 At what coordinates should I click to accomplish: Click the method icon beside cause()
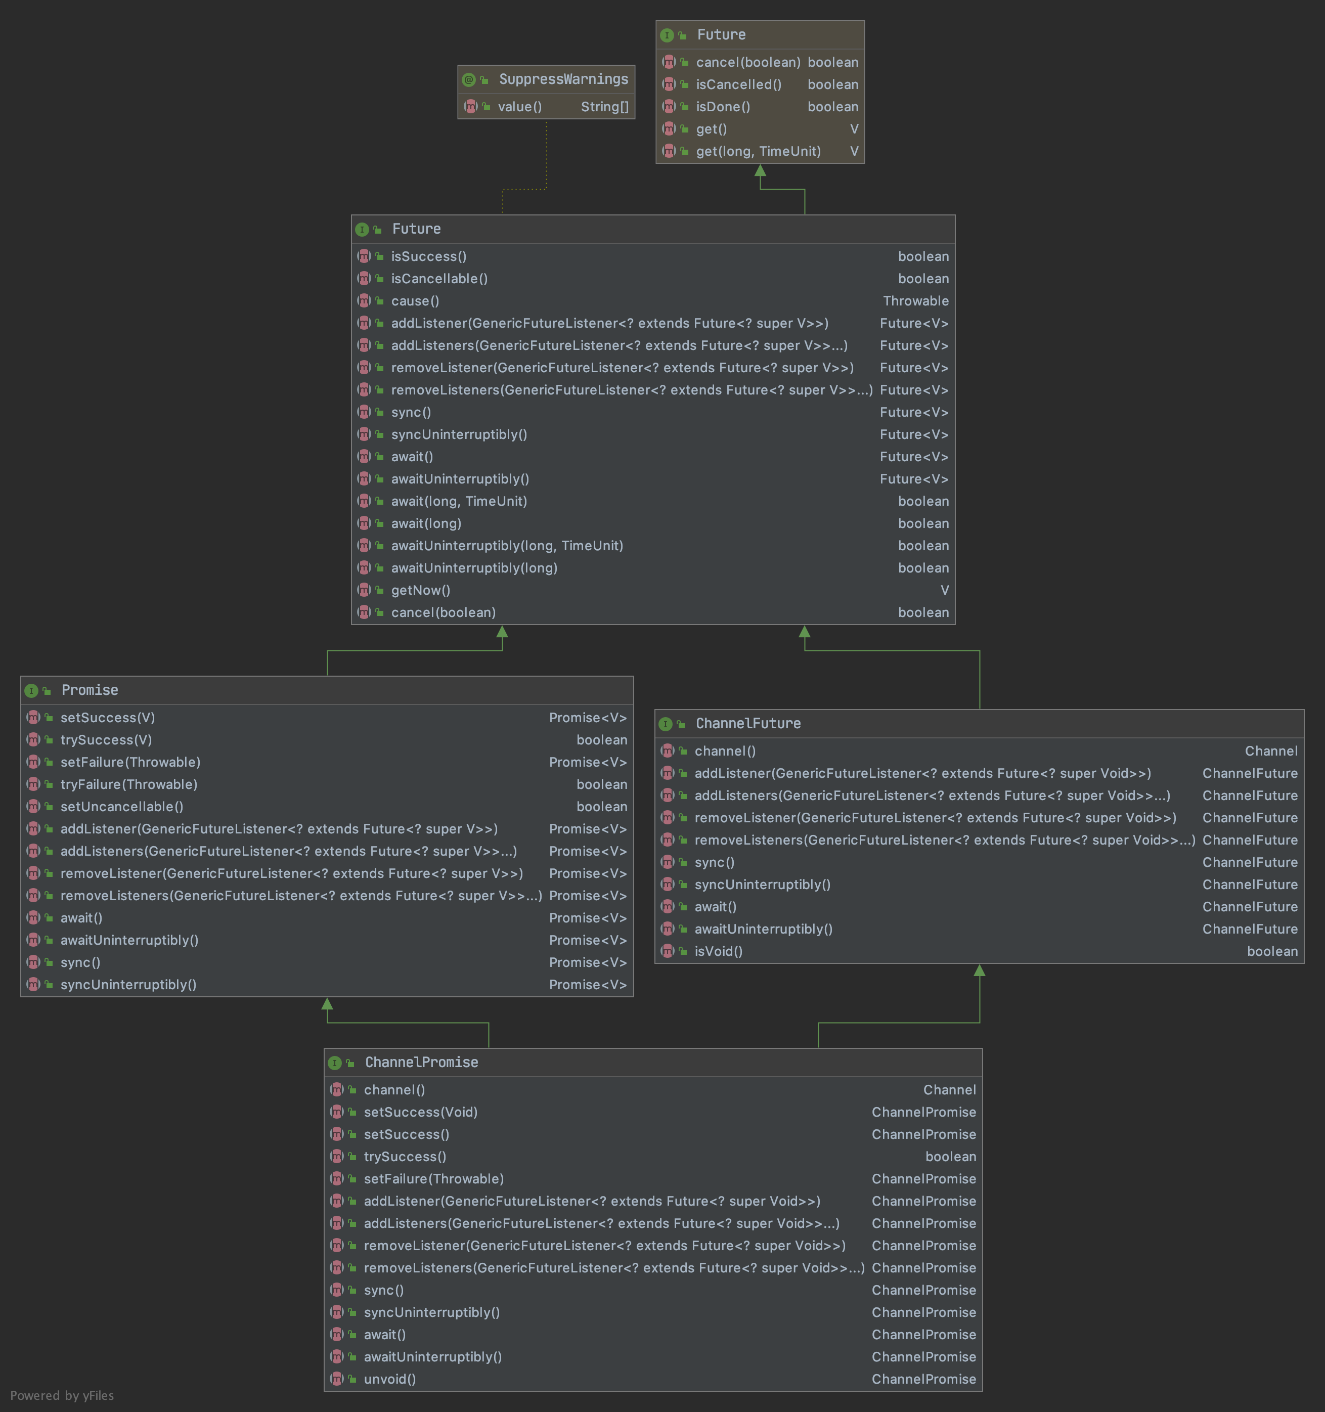pyautogui.click(x=364, y=301)
